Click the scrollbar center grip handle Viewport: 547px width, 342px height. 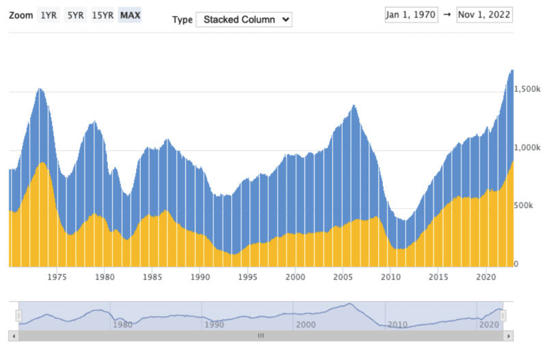pyautogui.click(x=260, y=336)
